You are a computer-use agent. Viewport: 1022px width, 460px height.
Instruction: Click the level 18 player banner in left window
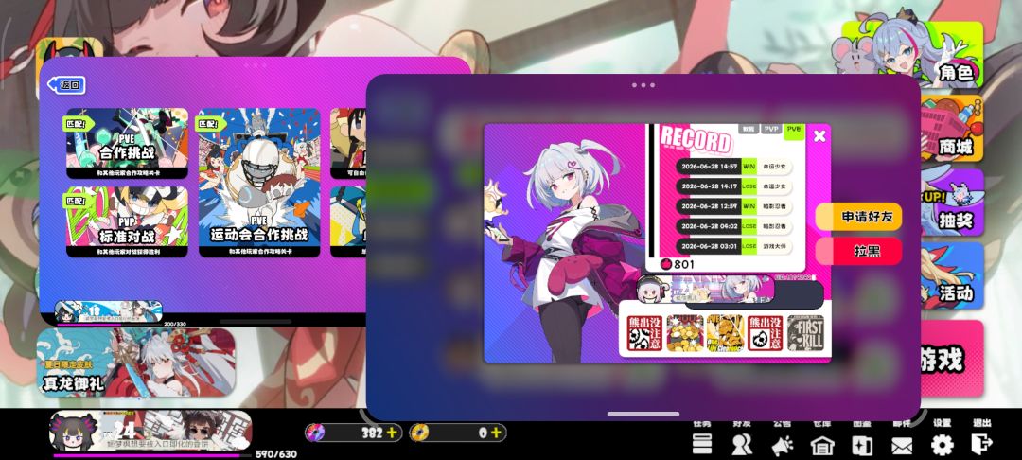pyautogui.click(x=108, y=310)
